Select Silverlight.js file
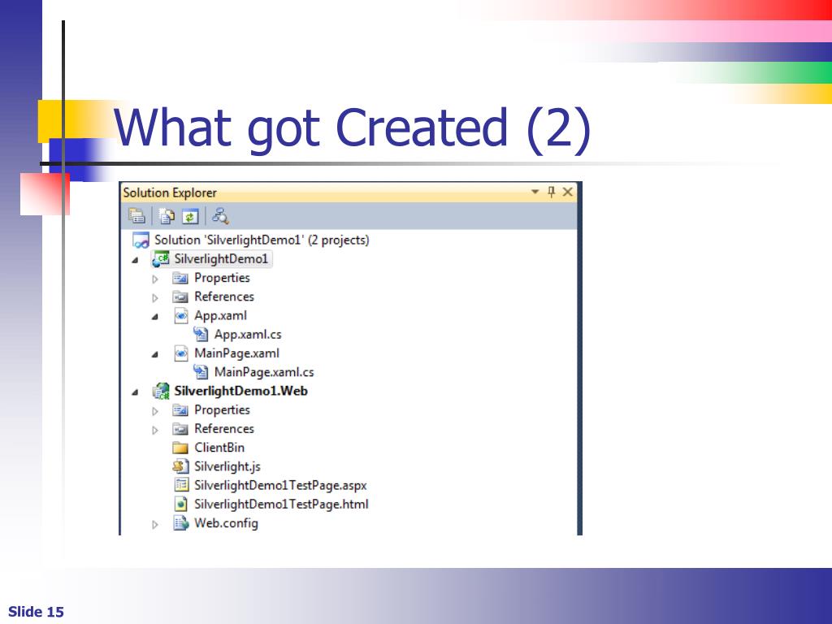The height and width of the screenshot is (624, 832). click(227, 467)
